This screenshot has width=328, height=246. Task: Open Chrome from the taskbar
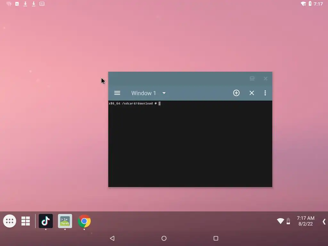84,221
